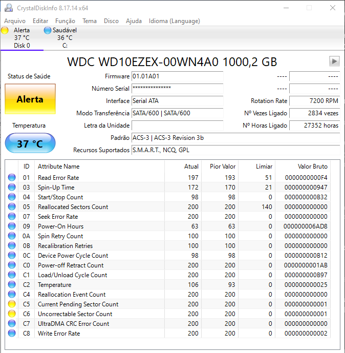345x353 pixels.
Task: Click the 37 °C temperature button
Action: (30, 143)
